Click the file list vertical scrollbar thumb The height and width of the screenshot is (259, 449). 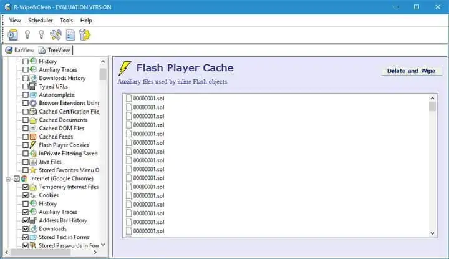[x=433, y=107]
